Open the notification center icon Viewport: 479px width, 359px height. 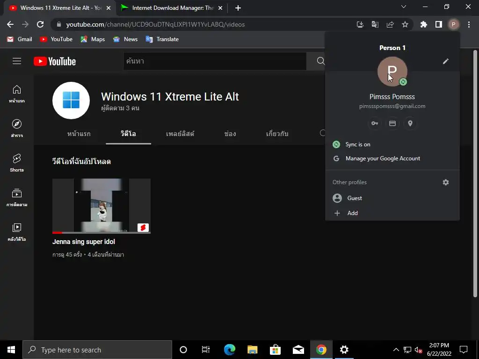(x=464, y=350)
